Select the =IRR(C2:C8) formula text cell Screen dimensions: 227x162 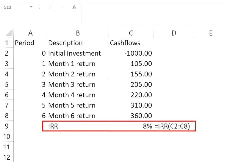175,126
